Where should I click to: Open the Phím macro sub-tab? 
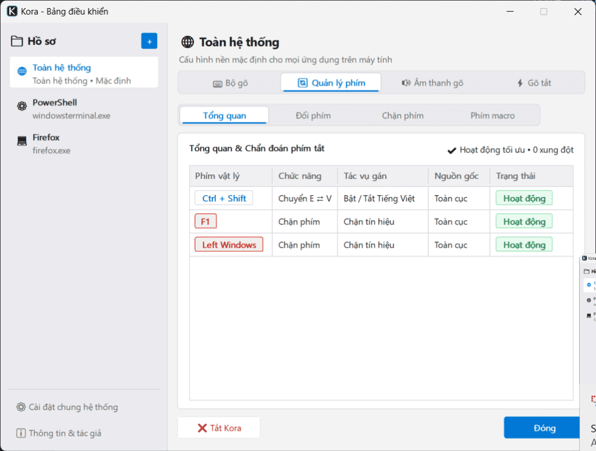pyautogui.click(x=492, y=115)
